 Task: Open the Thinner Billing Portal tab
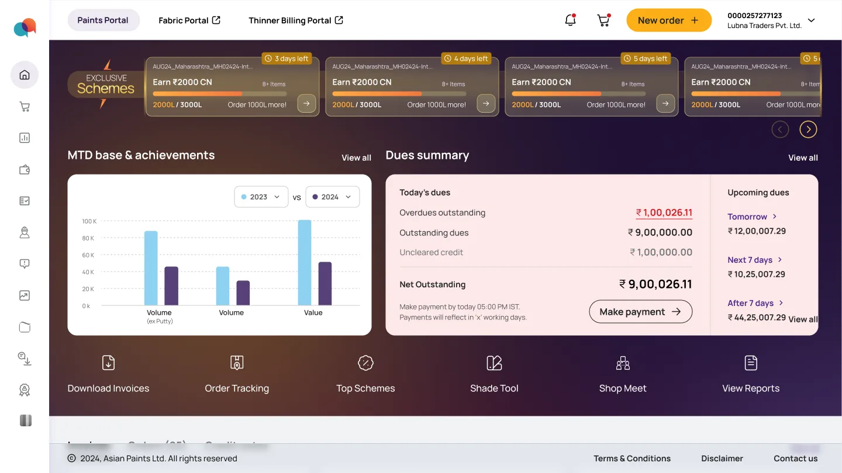[296, 20]
